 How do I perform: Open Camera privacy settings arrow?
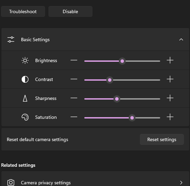[x=181, y=183]
